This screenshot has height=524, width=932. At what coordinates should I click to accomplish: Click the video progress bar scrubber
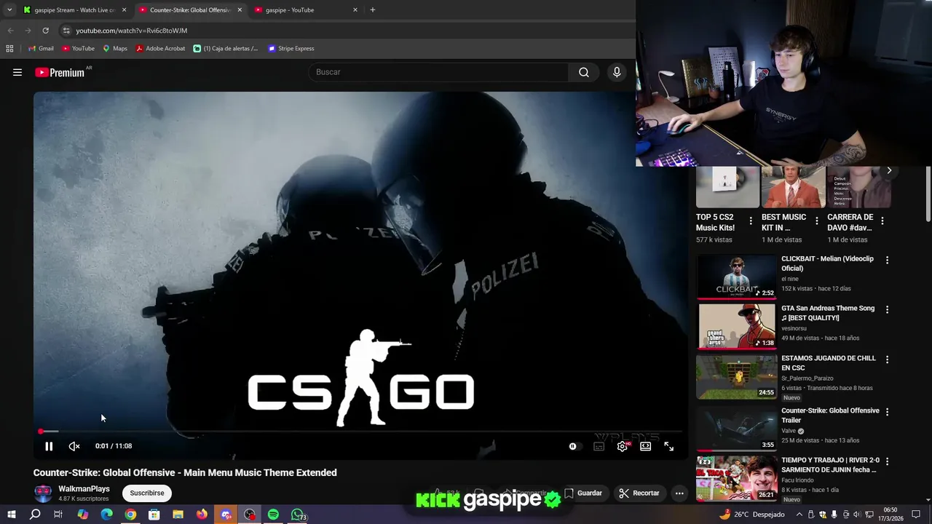[x=42, y=432]
